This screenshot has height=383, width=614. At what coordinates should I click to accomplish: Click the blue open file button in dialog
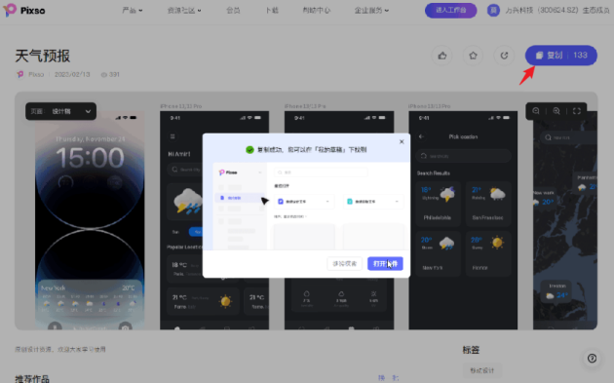click(385, 263)
